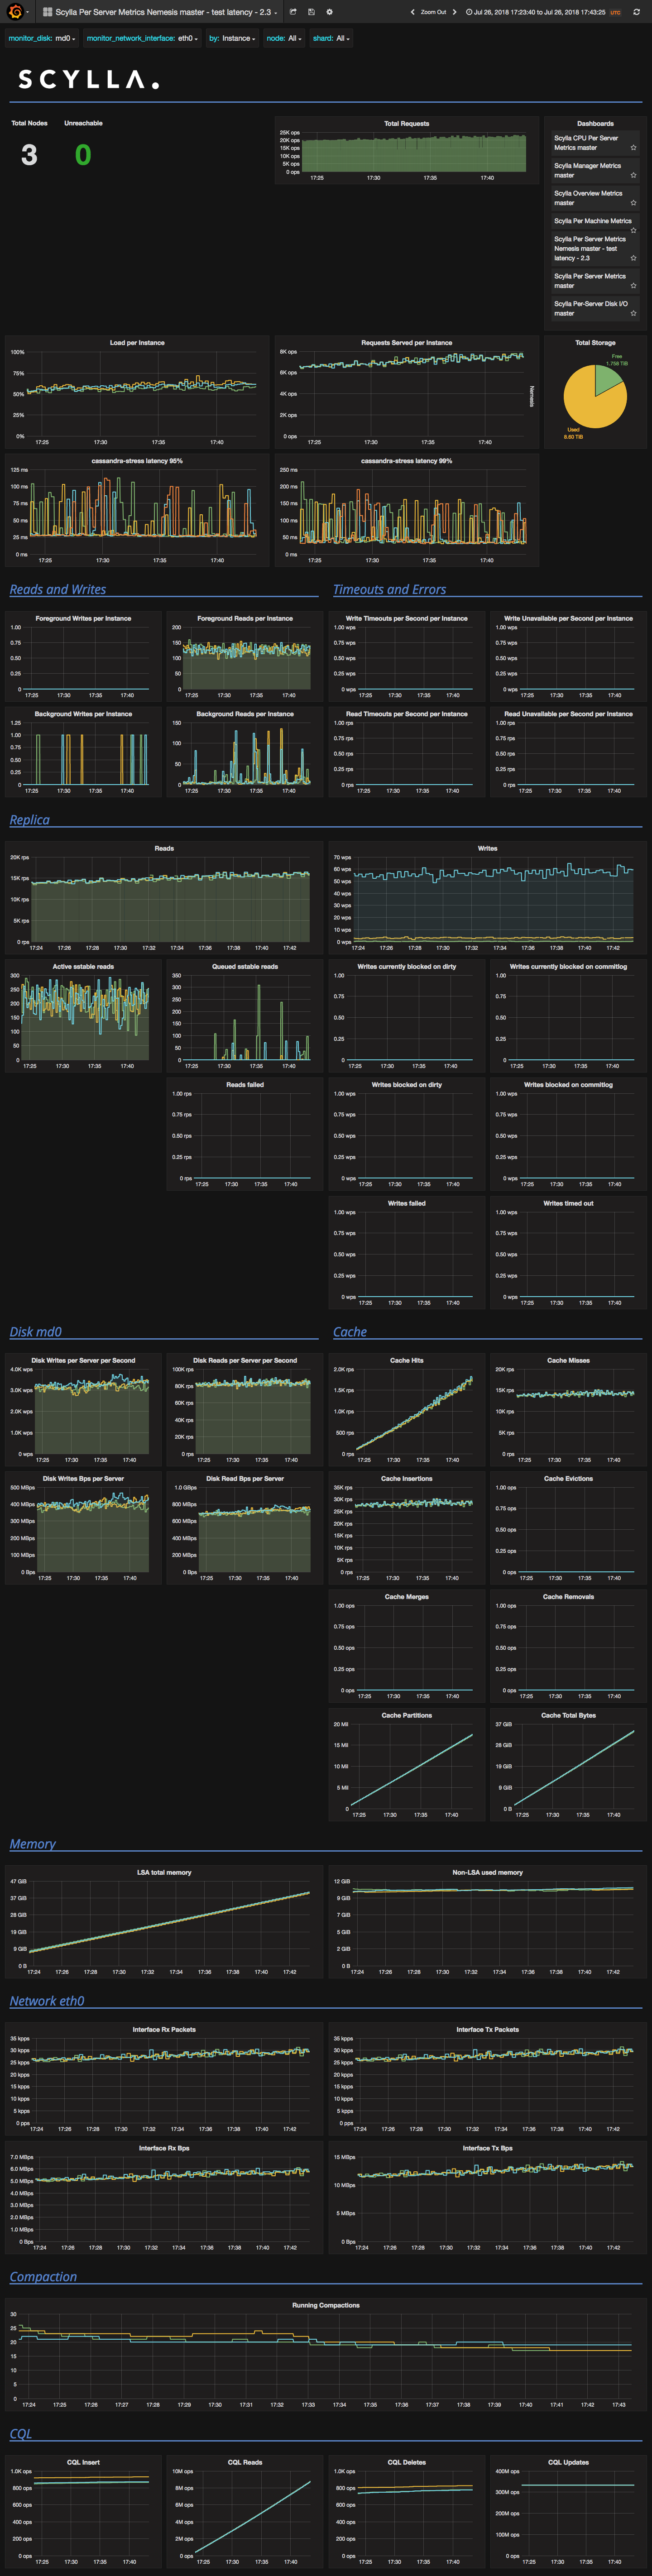Image resolution: width=652 pixels, height=2576 pixels.
Task: Shift time range back with left chevron
Action: [x=413, y=12]
